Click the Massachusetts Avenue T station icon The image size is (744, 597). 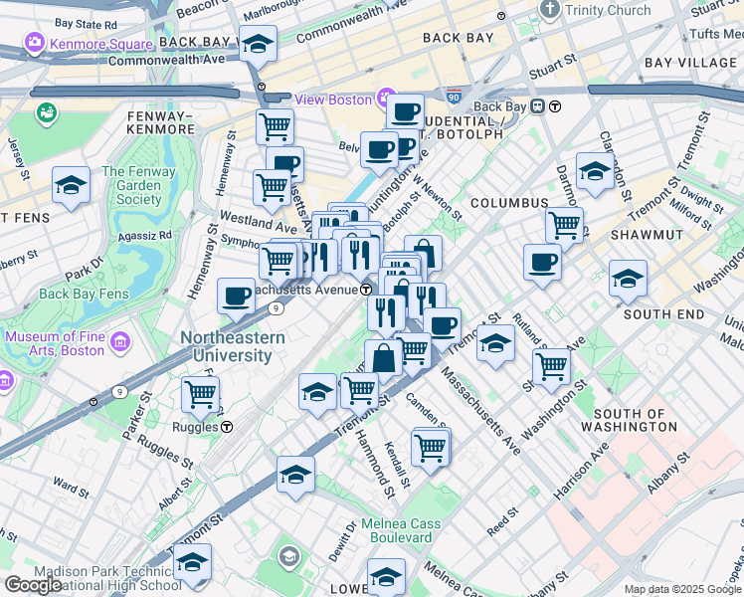point(366,290)
